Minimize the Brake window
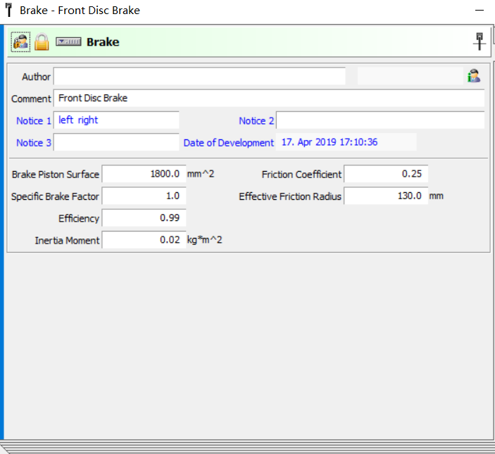 [480, 11]
